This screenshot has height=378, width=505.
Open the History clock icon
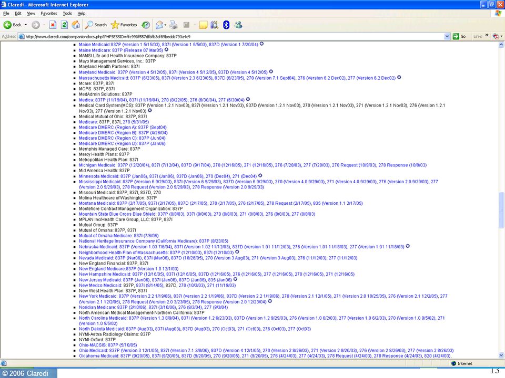tap(146, 25)
